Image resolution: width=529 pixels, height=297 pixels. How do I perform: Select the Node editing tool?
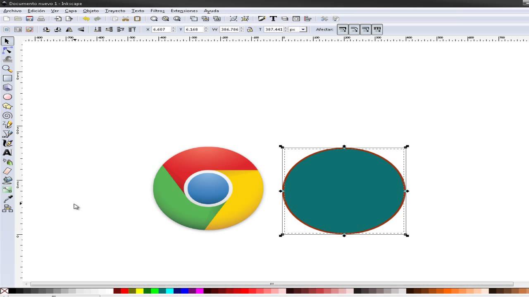(x=7, y=51)
